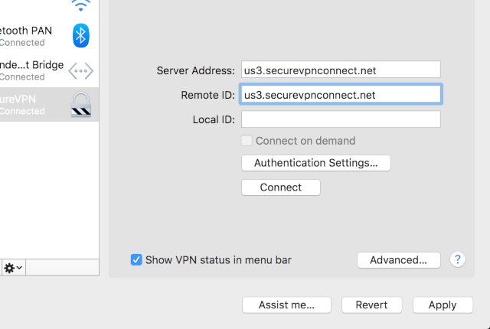Click the VPN padlock icon
This screenshot has height=329, width=490.
coord(81,105)
